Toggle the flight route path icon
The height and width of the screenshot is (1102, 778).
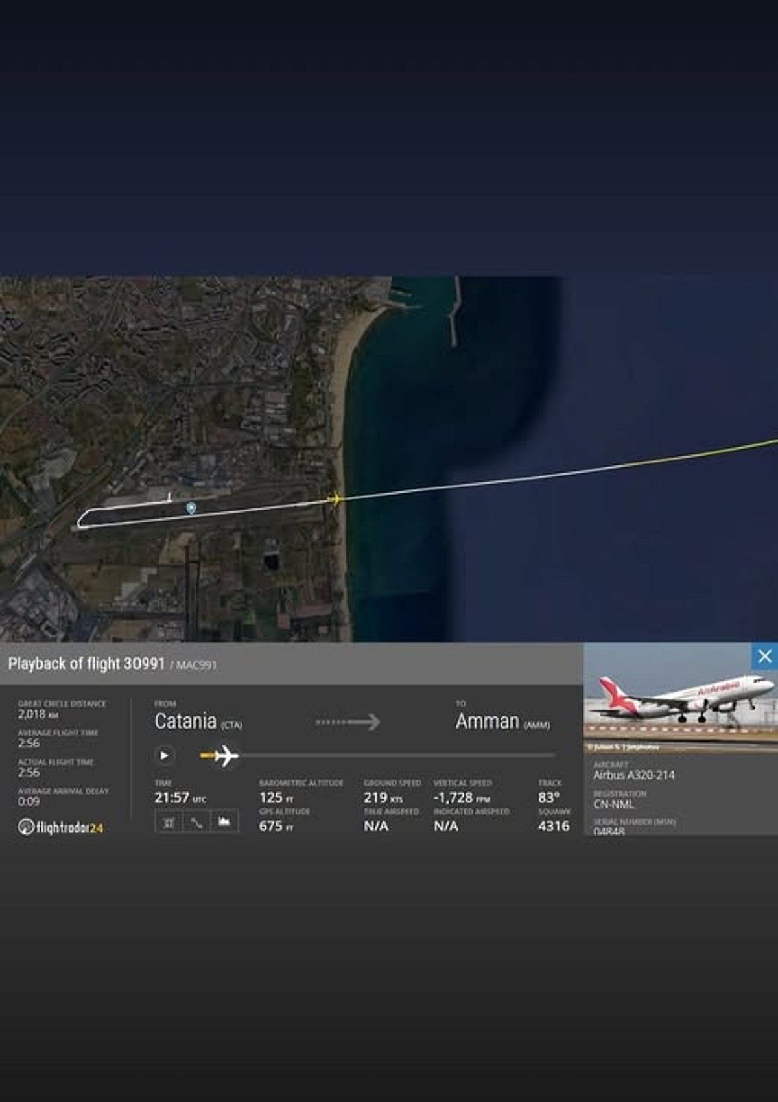[x=196, y=822]
